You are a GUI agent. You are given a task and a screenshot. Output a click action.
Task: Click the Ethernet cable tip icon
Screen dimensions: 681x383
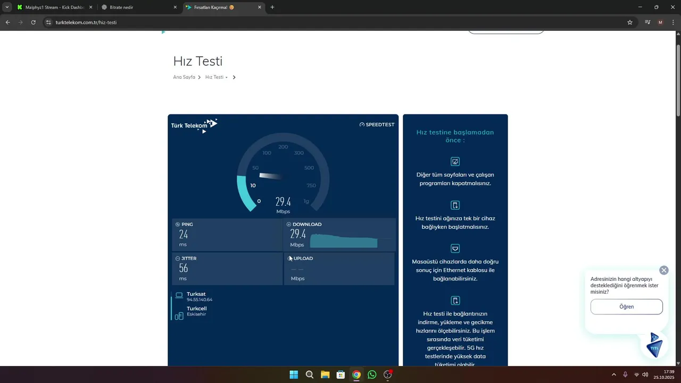(x=455, y=248)
